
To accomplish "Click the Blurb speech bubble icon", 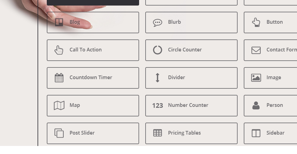I will point(158,22).
